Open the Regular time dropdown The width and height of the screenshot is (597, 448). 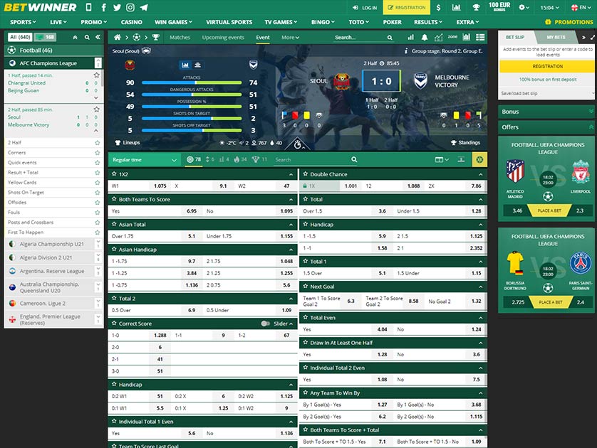(x=145, y=159)
